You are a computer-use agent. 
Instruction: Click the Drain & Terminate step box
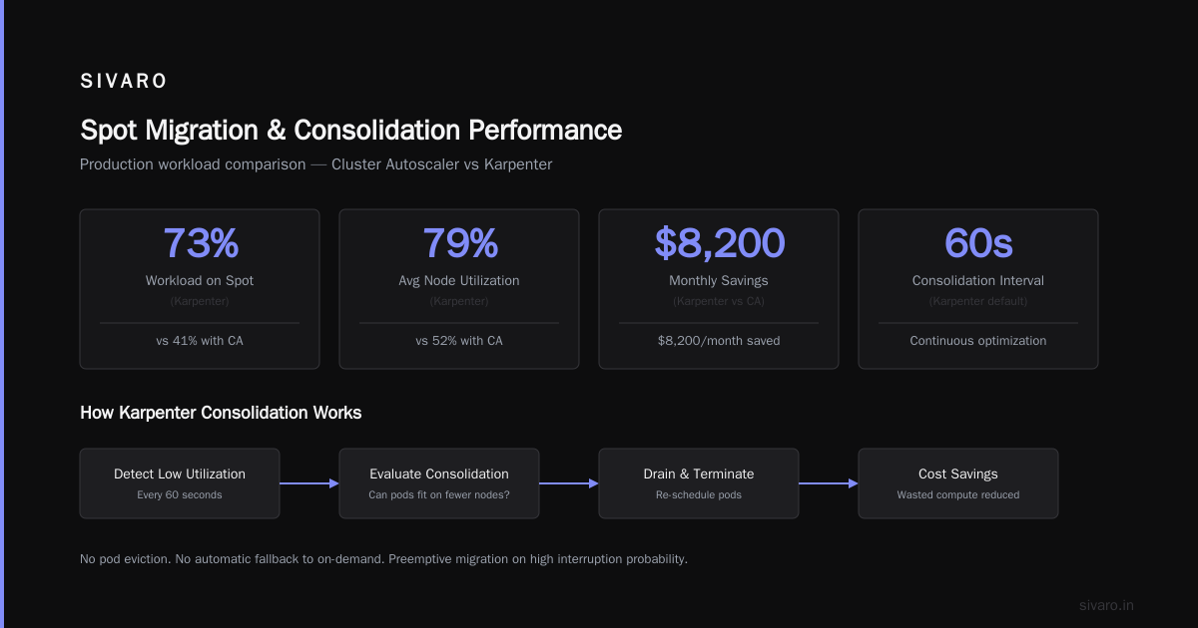click(x=699, y=483)
